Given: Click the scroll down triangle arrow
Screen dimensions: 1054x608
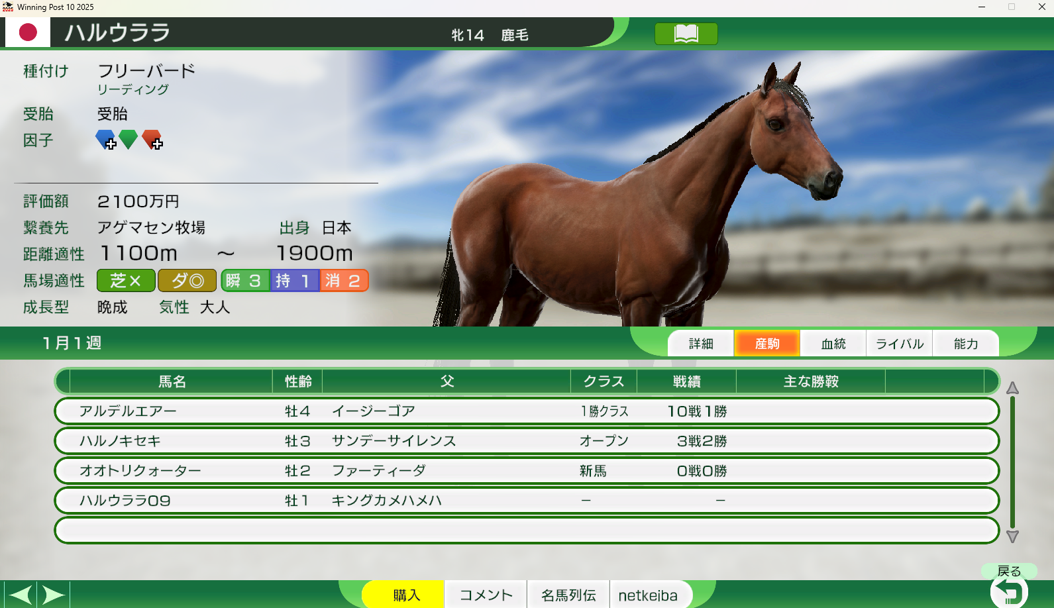Looking at the screenshot, I should point(1012,536).
